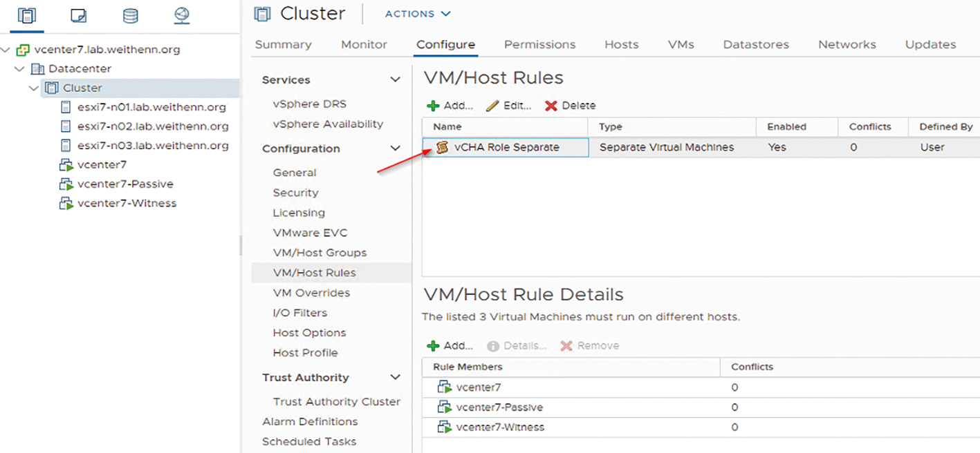Open the I/O Filters page
This screenshot has width=980, height=453.
(x=299, y=314)
